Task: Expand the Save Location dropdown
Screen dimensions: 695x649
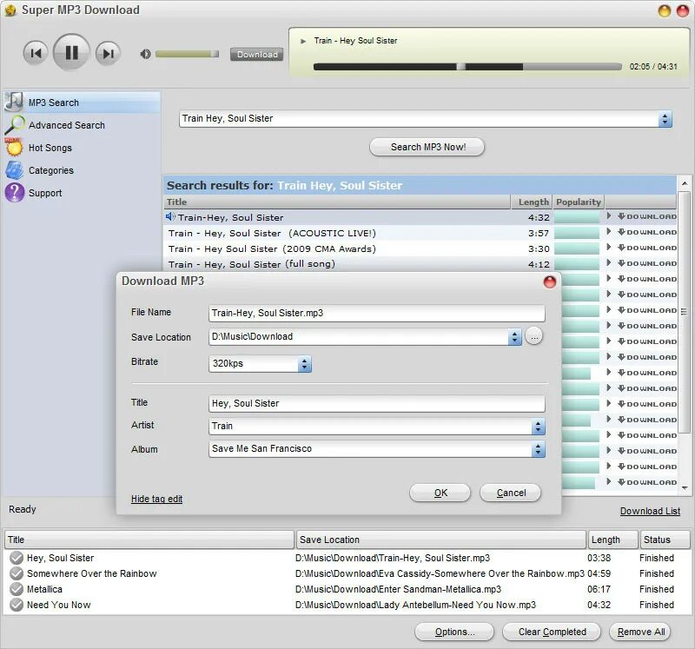Action: (x=514, y=337)
